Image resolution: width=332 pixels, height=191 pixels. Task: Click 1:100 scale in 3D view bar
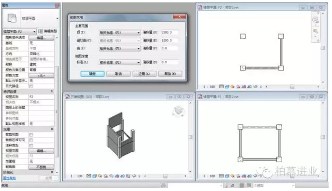[76, 176]
